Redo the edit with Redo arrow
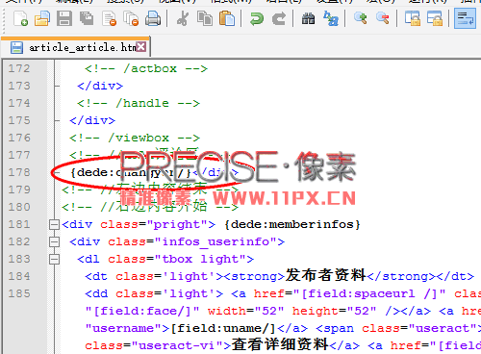The height and width of the screenshot is (354, 481). (x=279, y=18)
